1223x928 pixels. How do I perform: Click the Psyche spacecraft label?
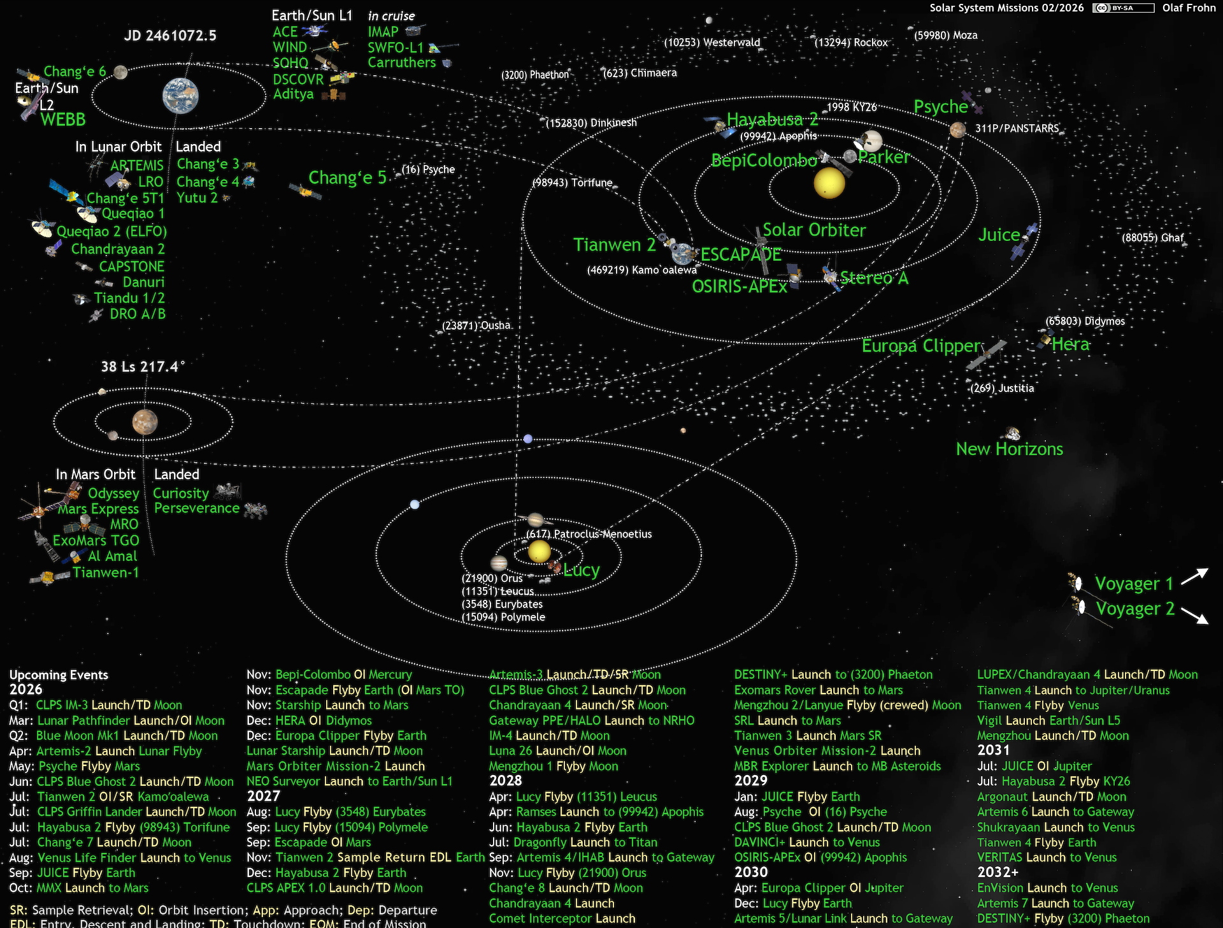point(940,107)
